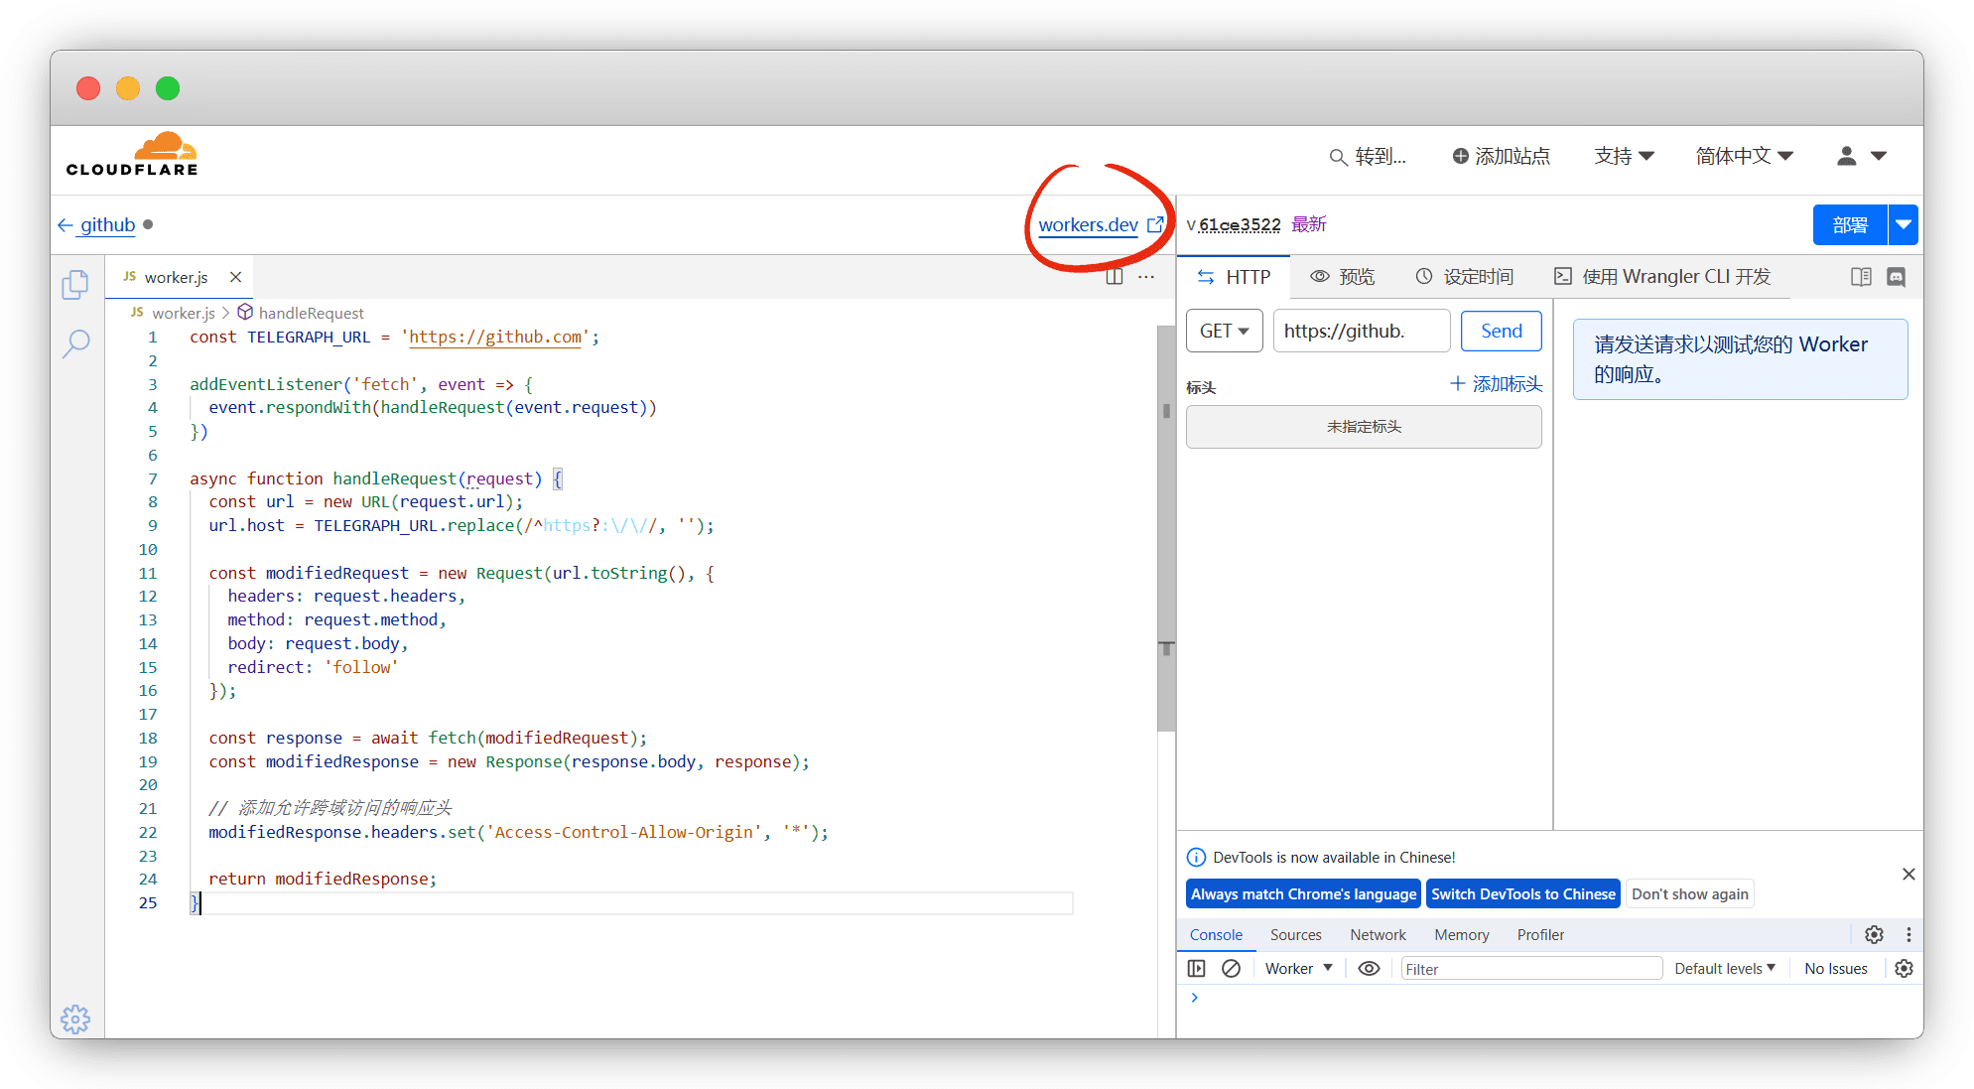This screenshot has width=1974, height=1089.
Task: Expand the account dropdown arrow
Action: coord(1879,156)
